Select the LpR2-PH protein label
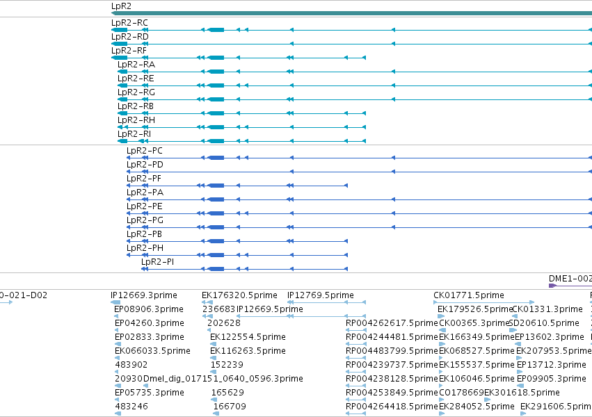The height and width of the screenshot is (417, 592). [145, 249]
